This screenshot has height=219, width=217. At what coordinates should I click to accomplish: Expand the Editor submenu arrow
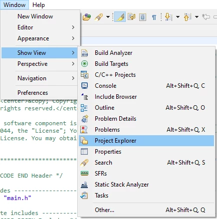(73, 27)
